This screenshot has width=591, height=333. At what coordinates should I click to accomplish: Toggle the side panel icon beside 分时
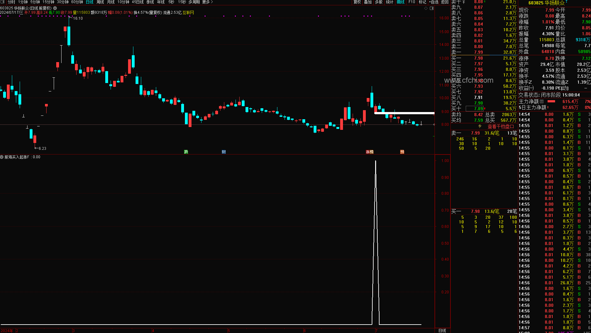[x=2, y=2]
